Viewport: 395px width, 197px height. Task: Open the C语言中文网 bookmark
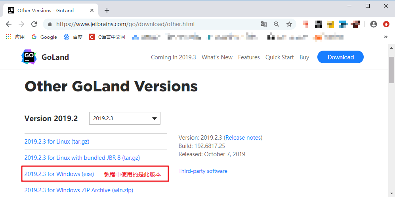[x=107, y=37]
